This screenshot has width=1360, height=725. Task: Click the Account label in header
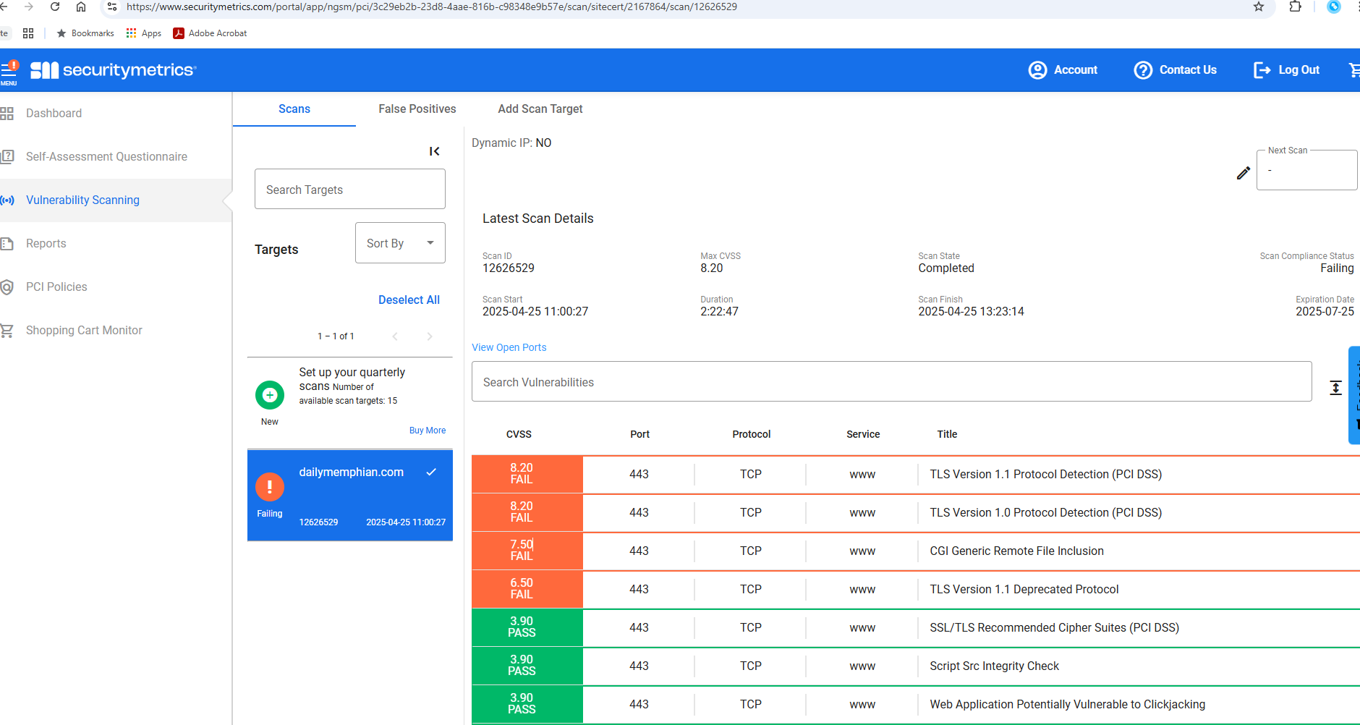pos(1076,70)
